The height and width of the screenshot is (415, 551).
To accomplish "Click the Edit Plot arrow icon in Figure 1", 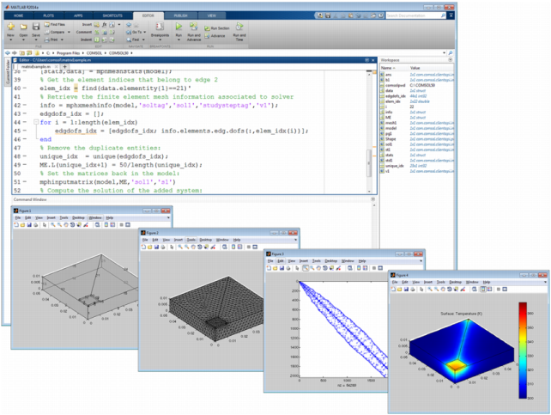I will tap(45, 225).
